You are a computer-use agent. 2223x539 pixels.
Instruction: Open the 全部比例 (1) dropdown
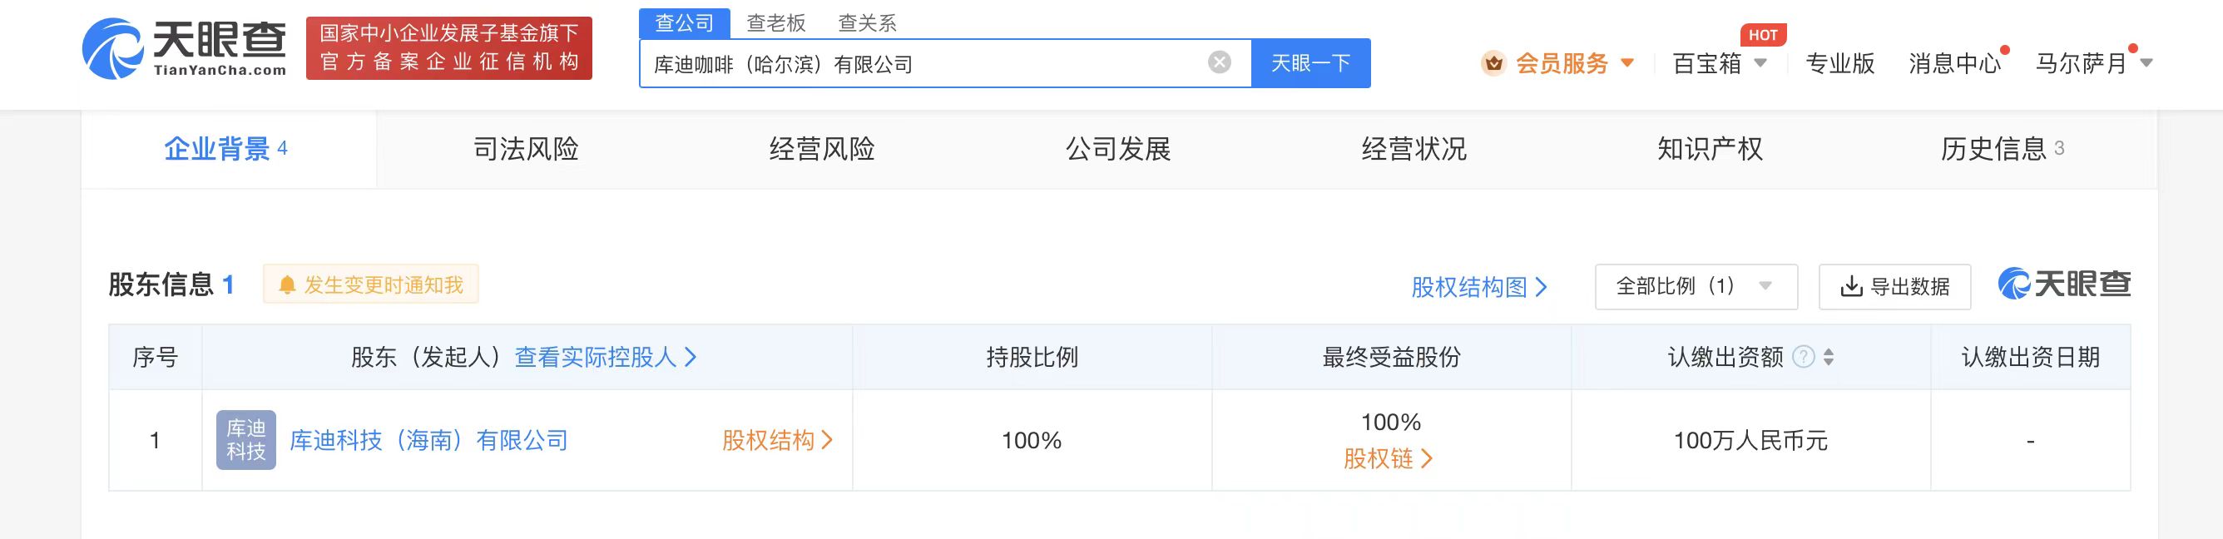(1696, 287)
